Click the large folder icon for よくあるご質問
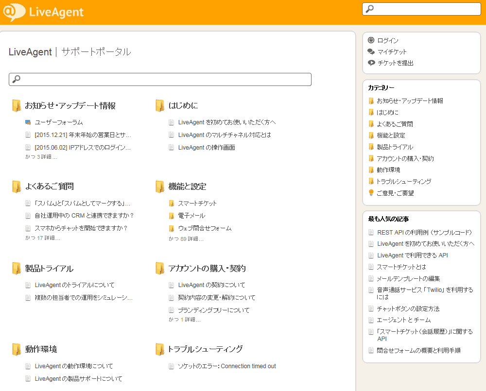The height and width of the screenshot is (391, 486). tap(16, 187)
